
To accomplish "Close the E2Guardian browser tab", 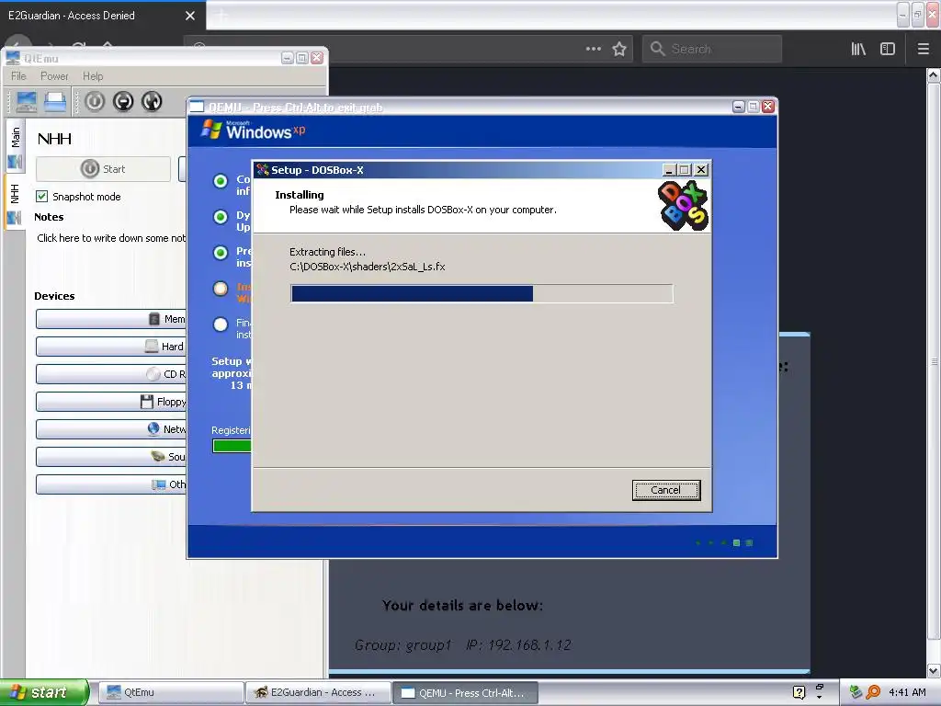I will pyautogui.click(x=190, y=16).
